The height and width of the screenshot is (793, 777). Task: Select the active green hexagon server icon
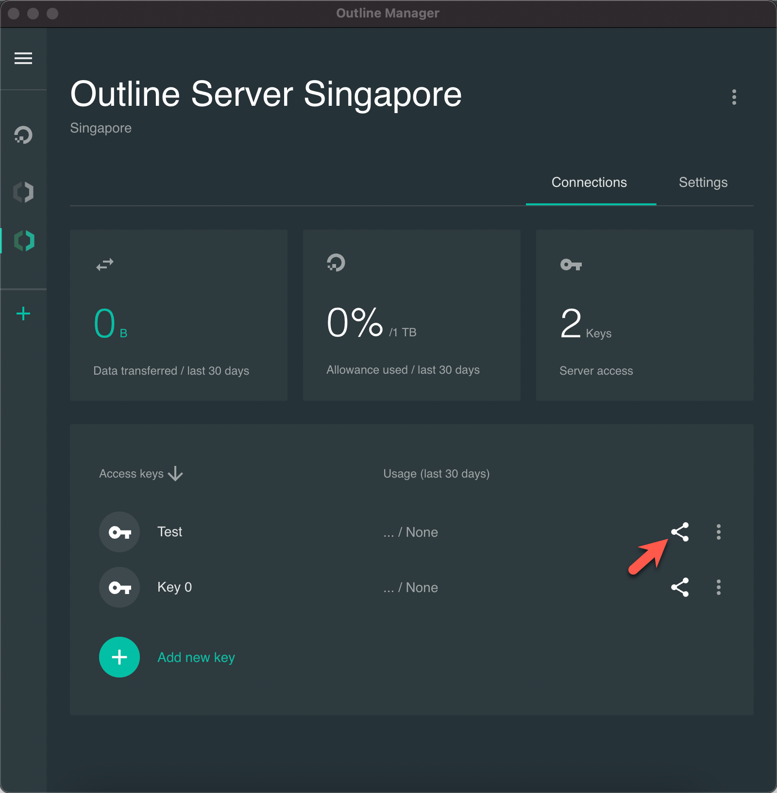coord(23,240)
